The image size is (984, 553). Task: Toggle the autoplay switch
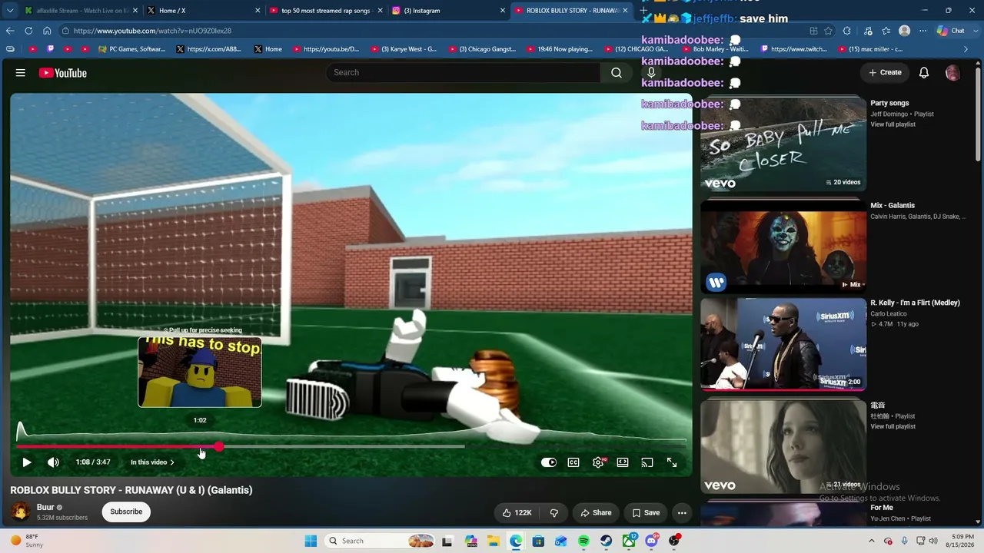coord(549,462)
